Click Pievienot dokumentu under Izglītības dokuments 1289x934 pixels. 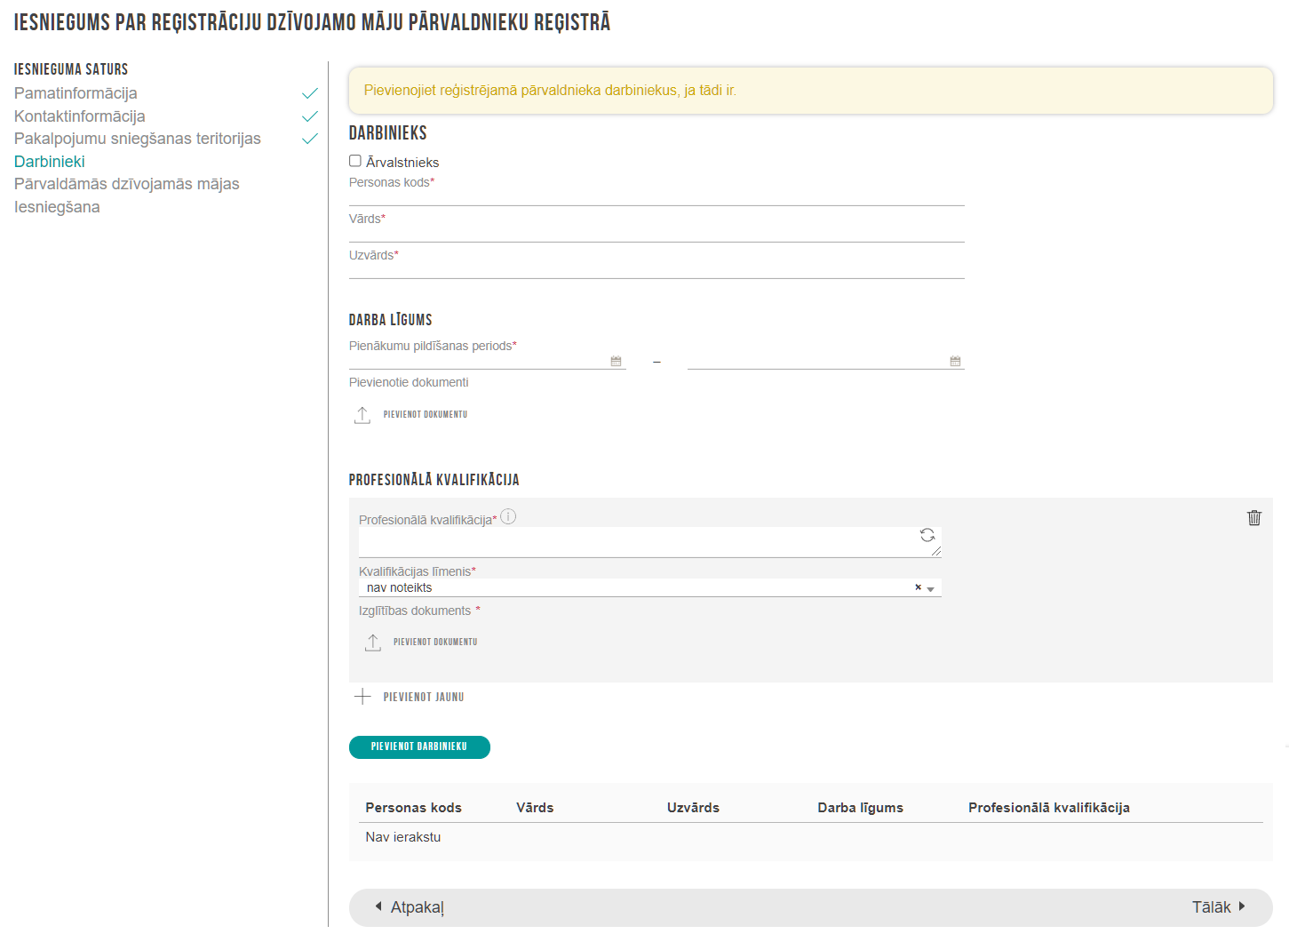pyautogui.click(x=435, y=643)
